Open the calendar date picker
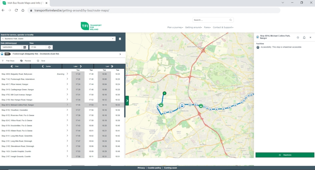The width and height of the screenshot is (315, 170). (25, 47)
